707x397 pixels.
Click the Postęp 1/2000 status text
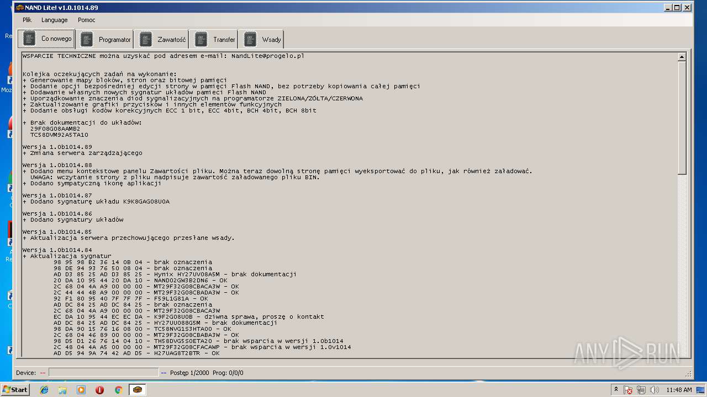point(189,373)
